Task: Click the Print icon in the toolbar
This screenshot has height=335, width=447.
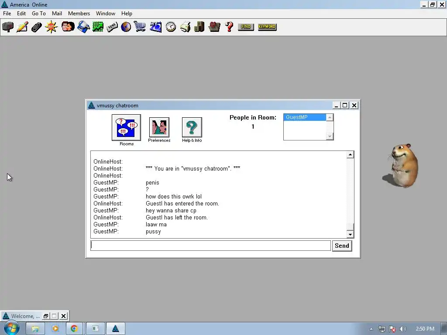Action: click(185, 27)
